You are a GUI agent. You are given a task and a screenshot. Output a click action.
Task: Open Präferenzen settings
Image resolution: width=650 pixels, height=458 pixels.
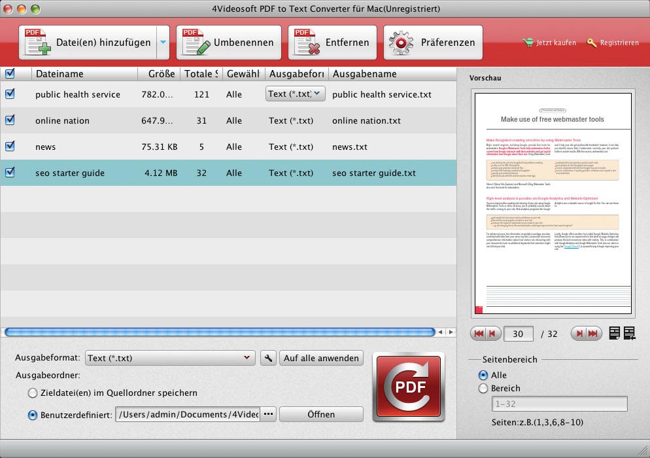(433, 43)
